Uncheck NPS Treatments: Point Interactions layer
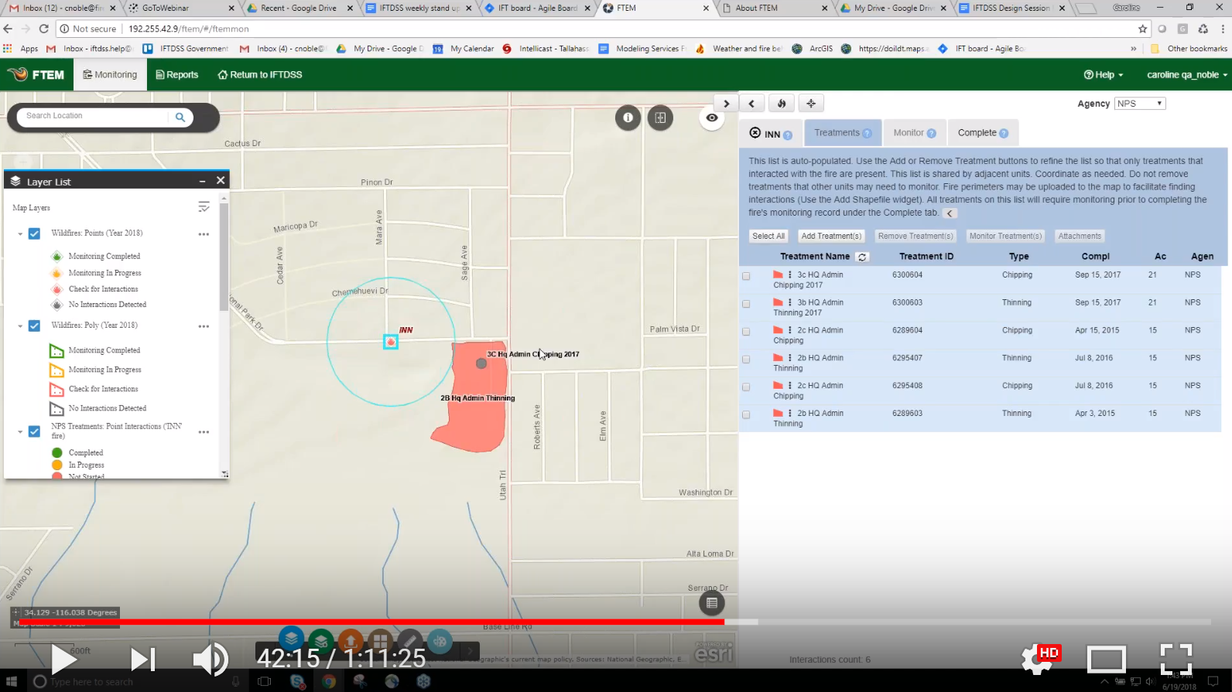The image size is (1232, 692). (x=34, y=431)
